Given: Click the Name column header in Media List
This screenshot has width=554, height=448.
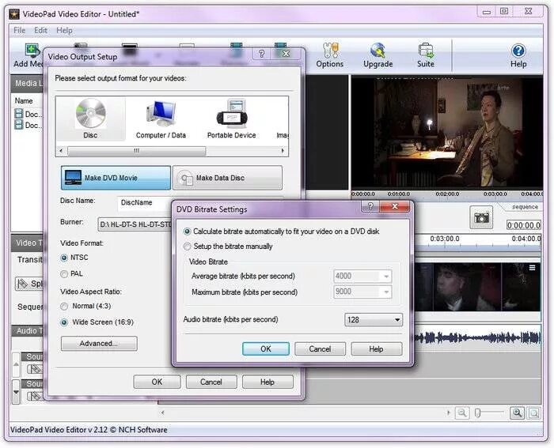Looking at the screenshot, I should [24, 101].
